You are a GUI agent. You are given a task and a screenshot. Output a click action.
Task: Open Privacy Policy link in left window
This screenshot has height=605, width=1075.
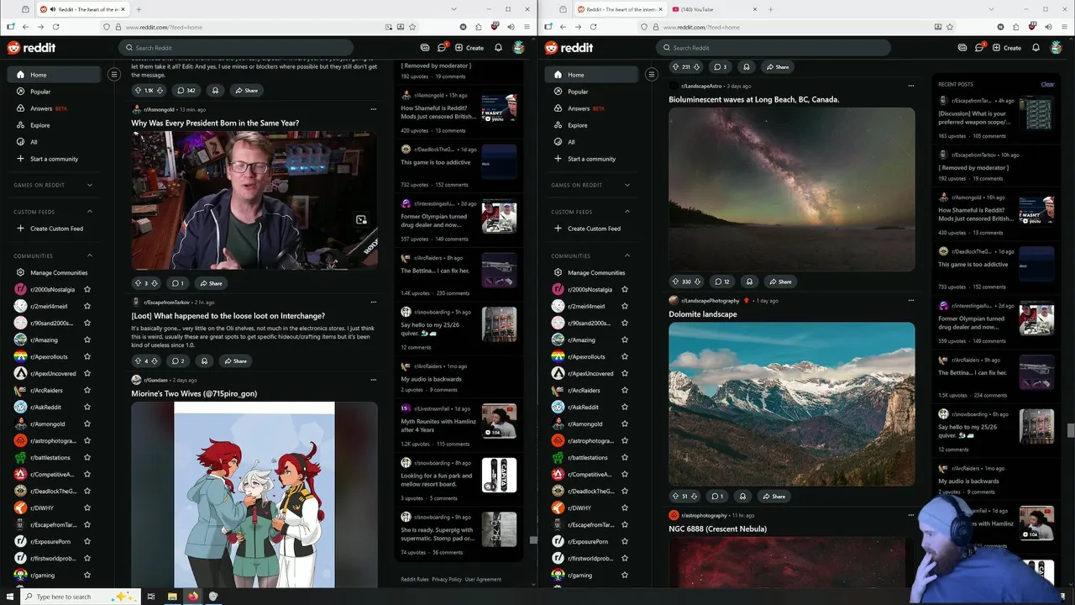(447, 579)
